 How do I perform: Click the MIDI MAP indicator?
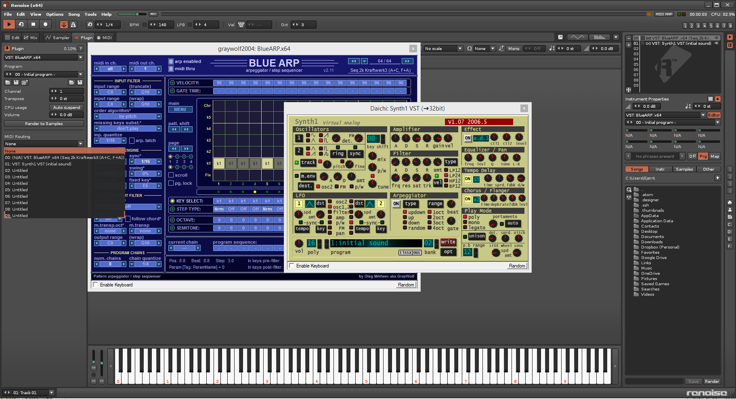(664, 14)
